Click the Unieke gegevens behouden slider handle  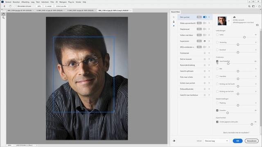tap(252, 124)
